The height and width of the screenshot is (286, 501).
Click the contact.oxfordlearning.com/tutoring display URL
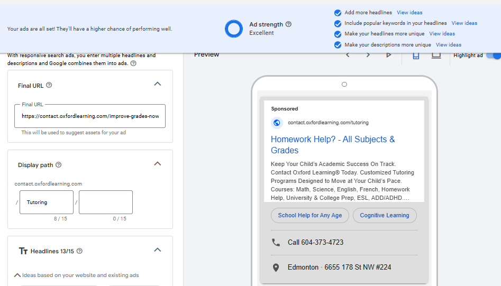pos(328,123)
